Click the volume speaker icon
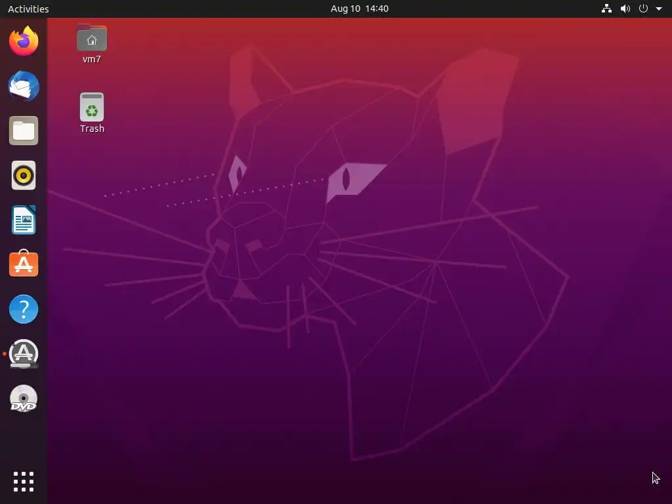Screen dimensions: 672x504 pos(625,9)
